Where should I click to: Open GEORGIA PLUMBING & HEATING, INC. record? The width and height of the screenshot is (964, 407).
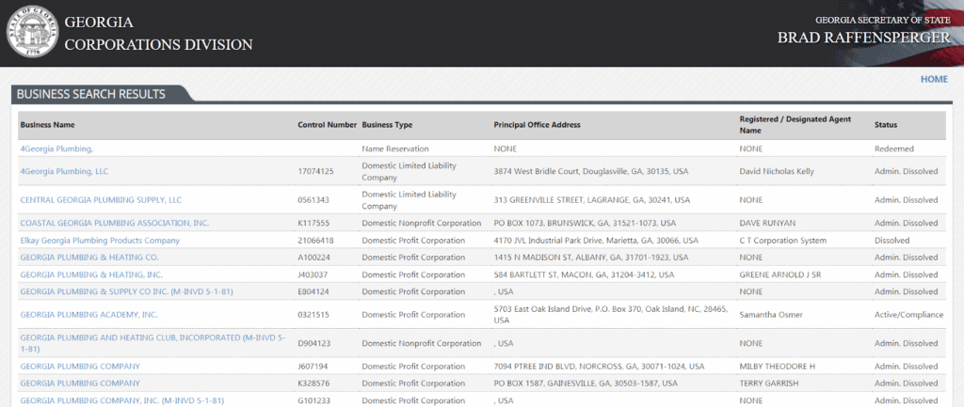coord(90,274)
